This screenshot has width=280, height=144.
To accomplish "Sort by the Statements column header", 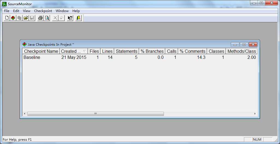I will pyautogui.click(x=126, y=51).
